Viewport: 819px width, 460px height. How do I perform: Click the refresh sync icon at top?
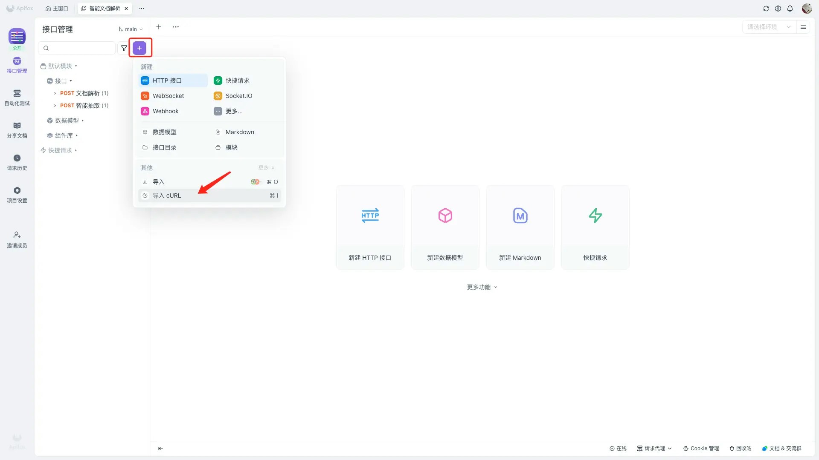(x=766, y=9)
